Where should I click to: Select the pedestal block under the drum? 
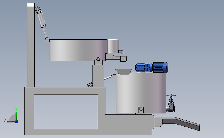98,76
